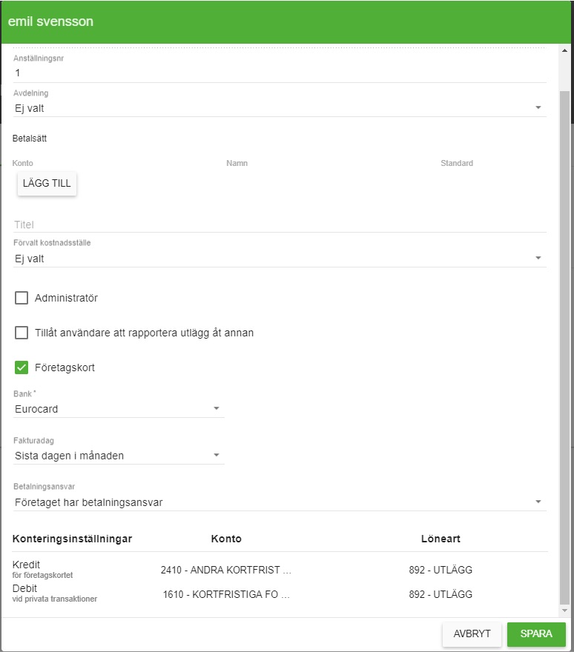Enable the Administratör checkbox
The image size is (574, 652).
[22, 298]
